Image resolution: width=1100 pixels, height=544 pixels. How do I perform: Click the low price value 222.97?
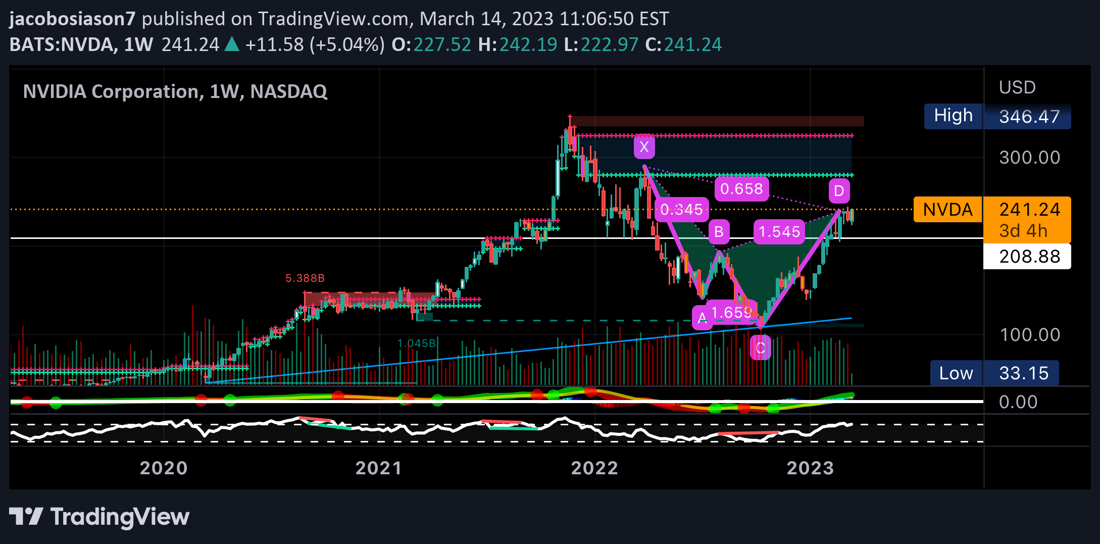point(610,44)
